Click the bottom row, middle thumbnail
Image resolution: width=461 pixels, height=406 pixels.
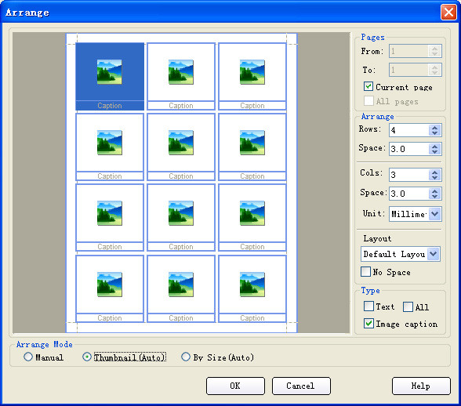tap(181, 285)
